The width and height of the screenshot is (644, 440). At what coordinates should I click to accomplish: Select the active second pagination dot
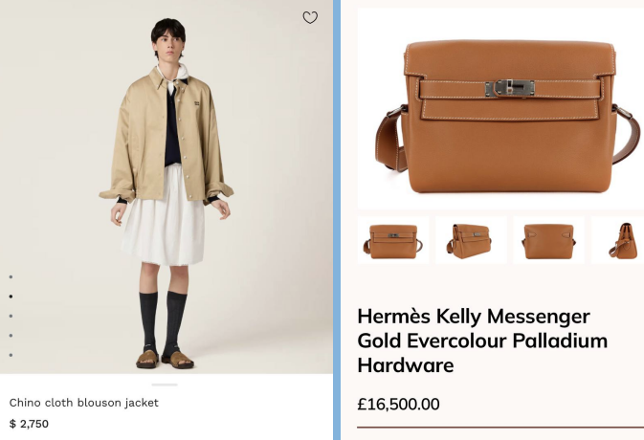(x=11, y=297)
